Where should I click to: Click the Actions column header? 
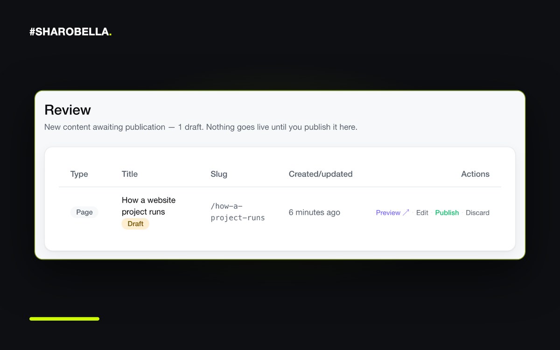click(475, 174)
